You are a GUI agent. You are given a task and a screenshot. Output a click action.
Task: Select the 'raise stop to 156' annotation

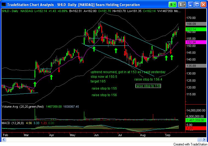(104, 95)
